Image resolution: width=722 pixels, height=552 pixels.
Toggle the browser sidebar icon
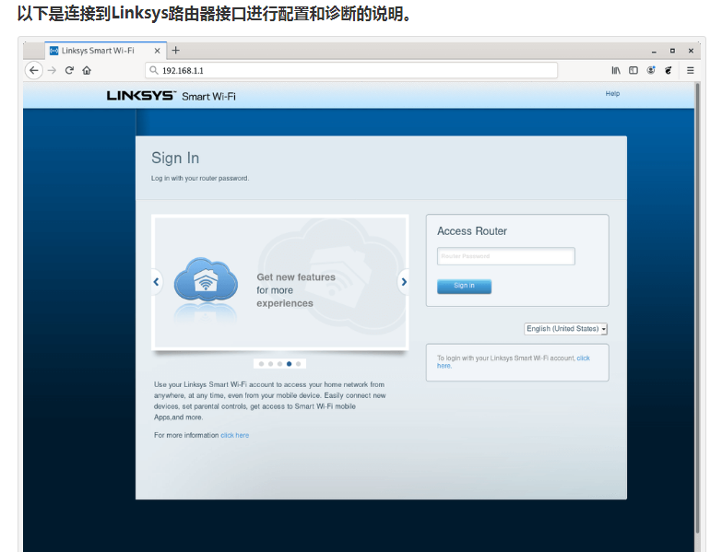pyautogui.click(x=633, y=70)
